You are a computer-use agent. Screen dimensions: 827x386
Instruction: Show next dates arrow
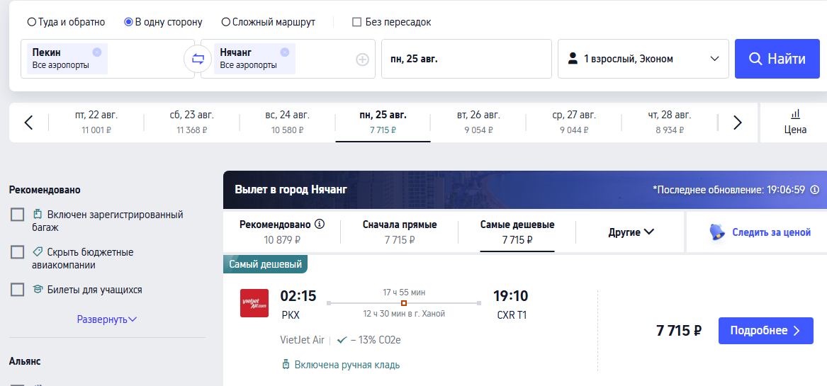pos(738,123)
